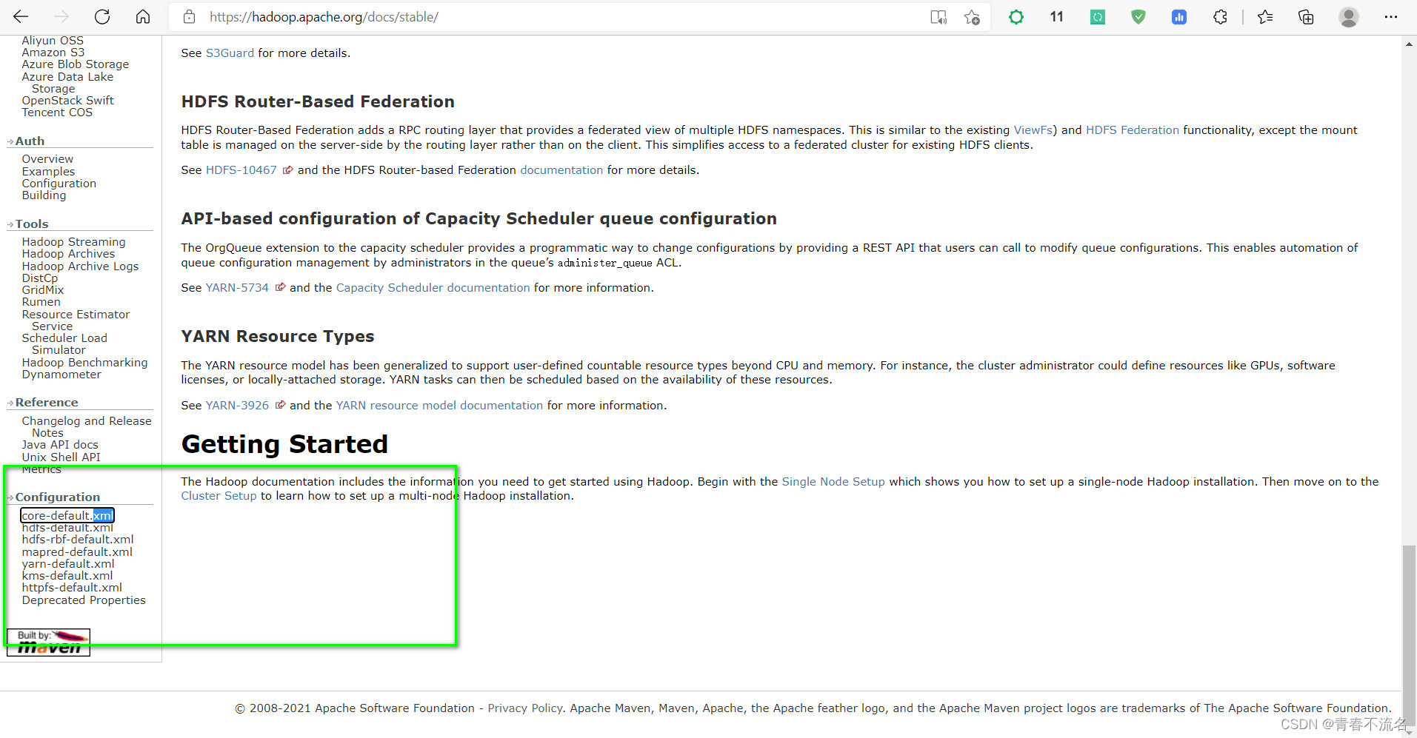Open browser collections
The height and width of the screenshot is (738, 1417).
(1306, 17)
